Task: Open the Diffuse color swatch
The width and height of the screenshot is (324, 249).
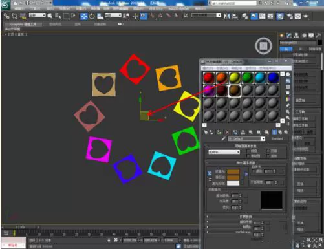Action: click(x=233, y=177)
